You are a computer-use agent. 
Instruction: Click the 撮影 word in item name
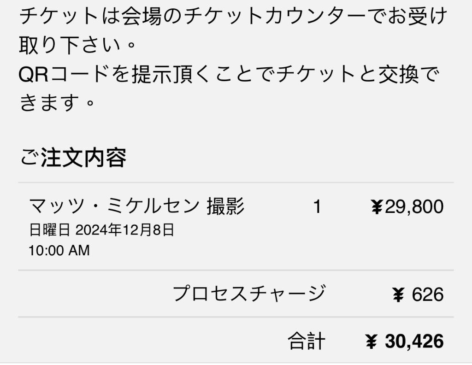225,206
